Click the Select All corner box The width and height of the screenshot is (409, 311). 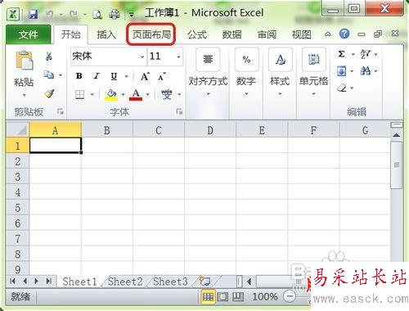pyautogui.click(x=17, y=130)
